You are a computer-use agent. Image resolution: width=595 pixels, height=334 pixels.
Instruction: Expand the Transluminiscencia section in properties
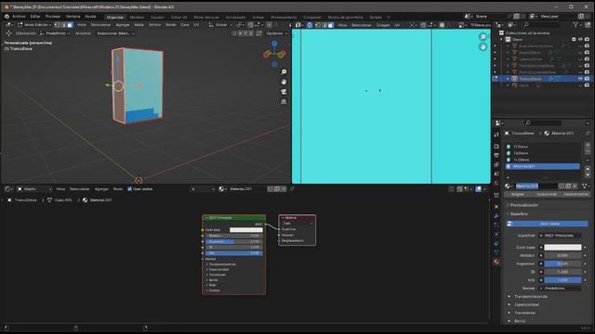[531, 297]
